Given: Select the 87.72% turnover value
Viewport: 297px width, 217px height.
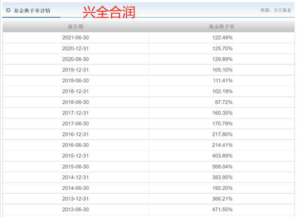Looking at the screenshot, I should tap(224, 102).
